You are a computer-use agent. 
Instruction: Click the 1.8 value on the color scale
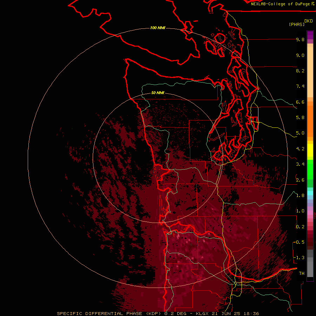300,196
